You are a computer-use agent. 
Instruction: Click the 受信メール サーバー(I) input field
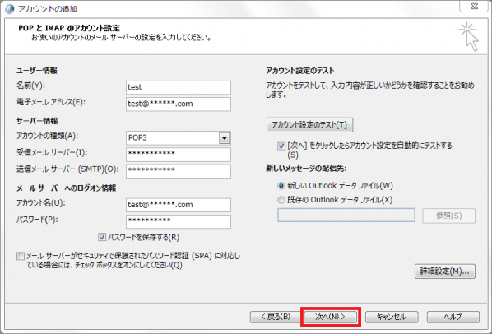(x=179, y=155)
